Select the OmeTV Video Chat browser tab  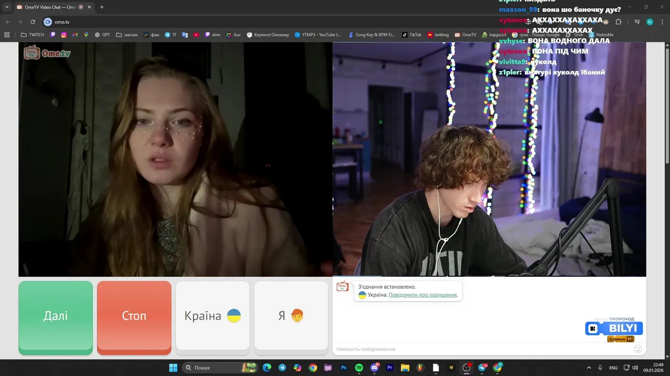pyautogui.click(x=53, y=7)
